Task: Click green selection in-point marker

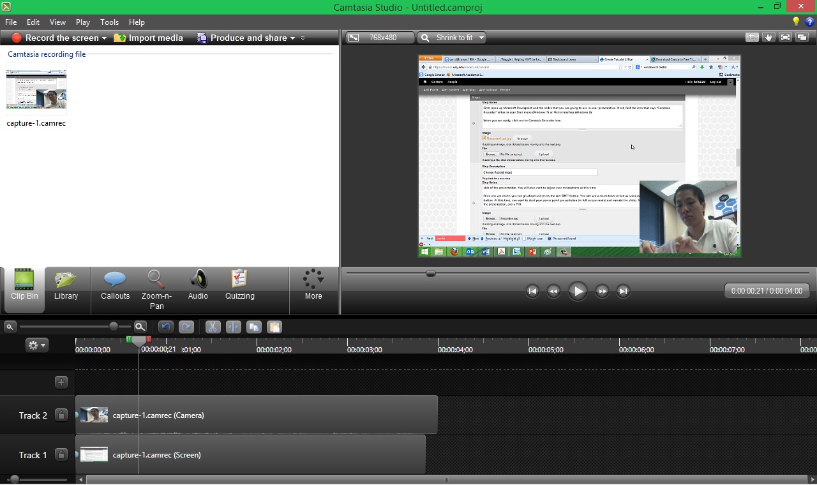Action: coord(129,339)
